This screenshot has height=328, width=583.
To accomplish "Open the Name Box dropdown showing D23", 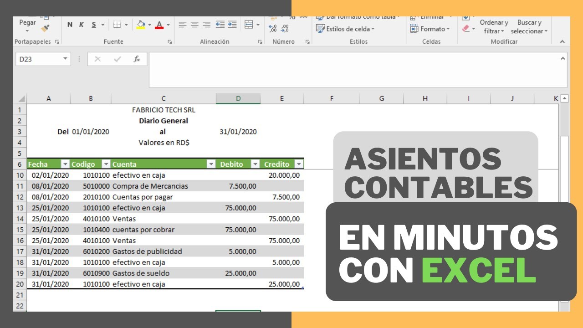I will 66,59.
